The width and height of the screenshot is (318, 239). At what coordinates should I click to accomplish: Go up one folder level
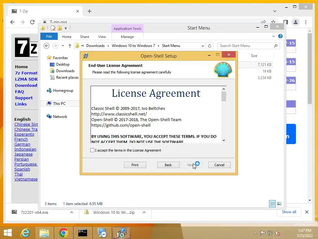70,46
